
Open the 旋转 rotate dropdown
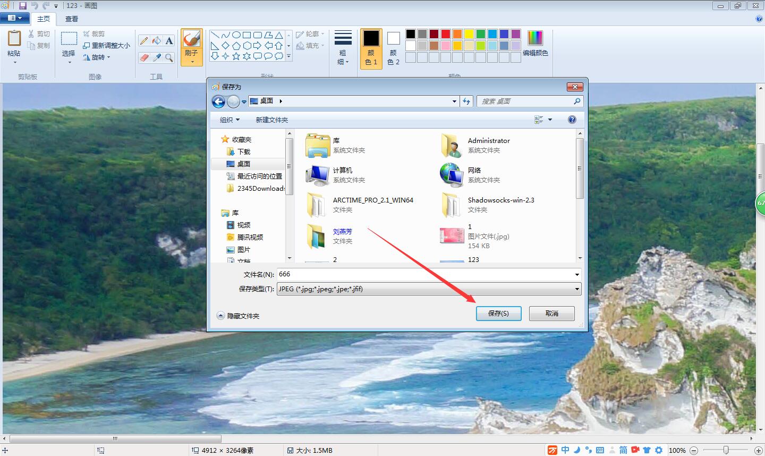tap(97, 57)
